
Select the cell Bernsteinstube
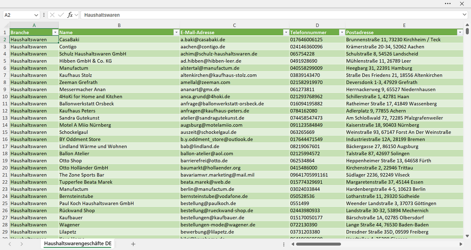point(119,196)
